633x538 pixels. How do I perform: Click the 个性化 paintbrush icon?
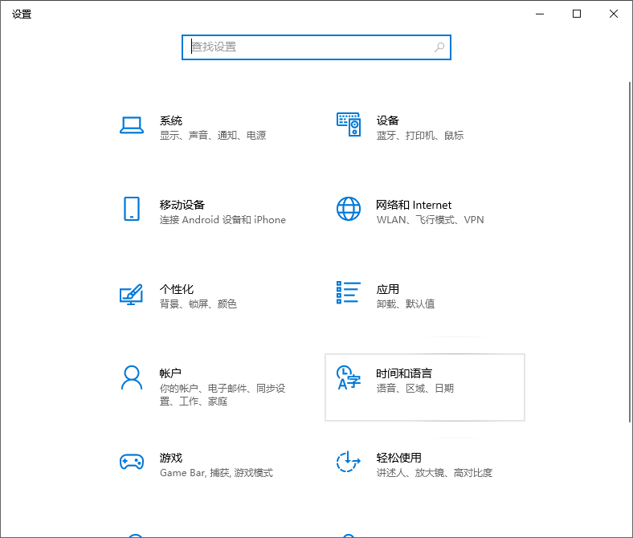pos(132,294)
